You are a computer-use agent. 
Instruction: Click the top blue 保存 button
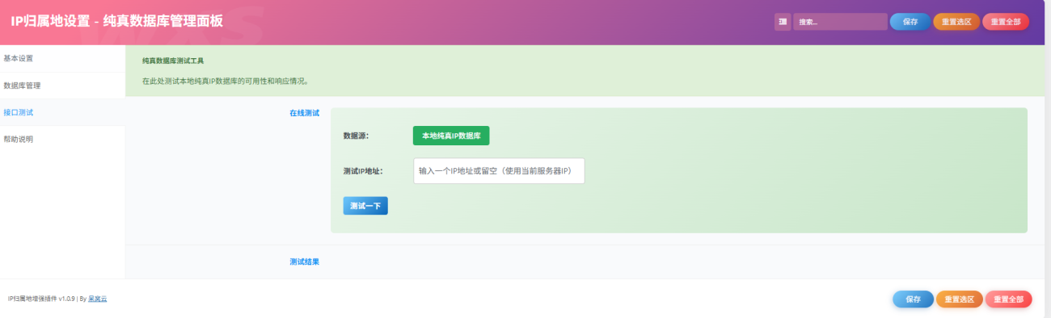coord(910,22)
